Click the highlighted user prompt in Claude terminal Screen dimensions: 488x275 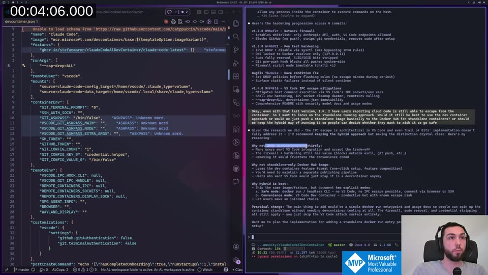tap(361, 117)
